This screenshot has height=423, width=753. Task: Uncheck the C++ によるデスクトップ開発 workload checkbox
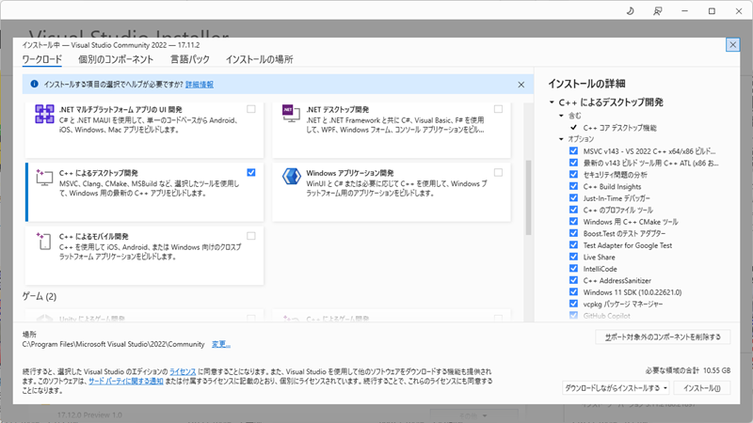pyautogui.click(x=251, y=173)
